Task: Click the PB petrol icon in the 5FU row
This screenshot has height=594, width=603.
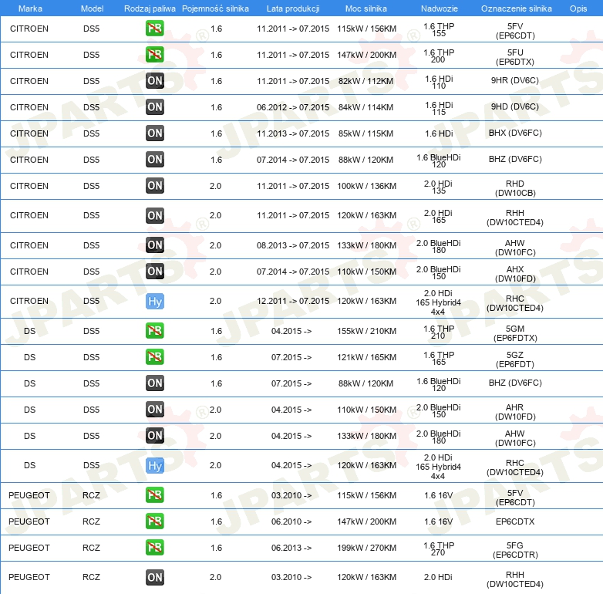Action: point(155,55)
